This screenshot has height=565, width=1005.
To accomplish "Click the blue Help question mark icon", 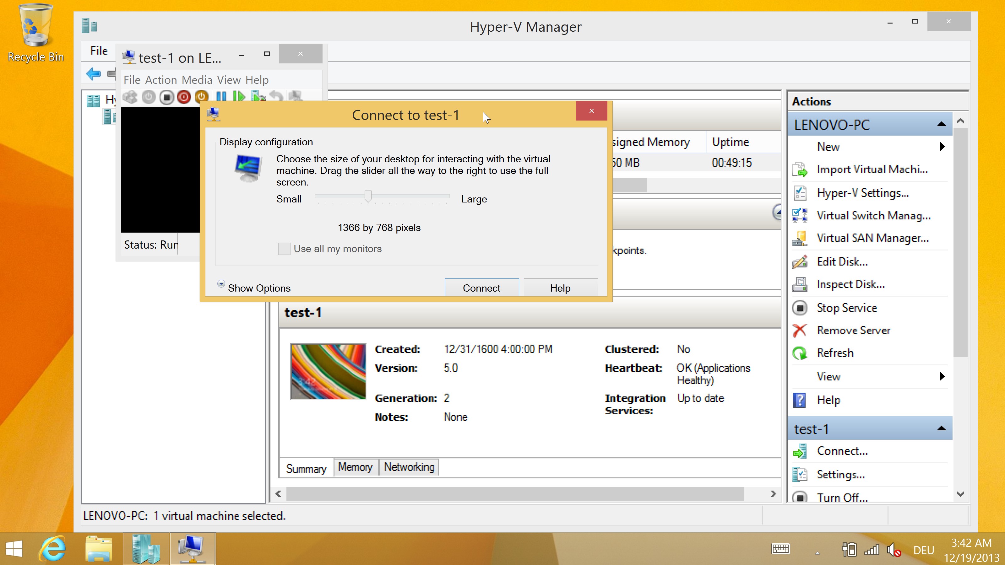I will pyautogui.click(x=800, y=400).
